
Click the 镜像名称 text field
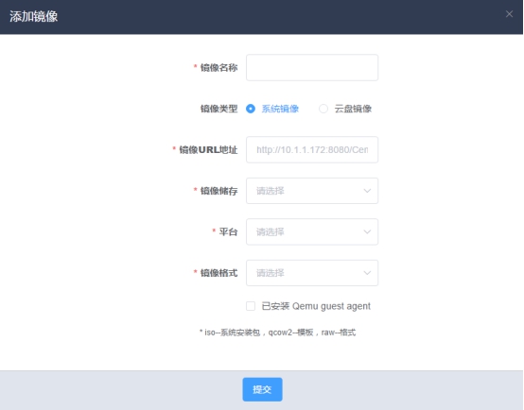312,67
